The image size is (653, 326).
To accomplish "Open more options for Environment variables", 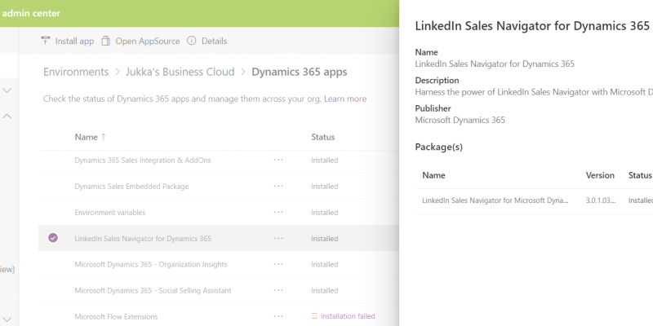I will 278,212.
